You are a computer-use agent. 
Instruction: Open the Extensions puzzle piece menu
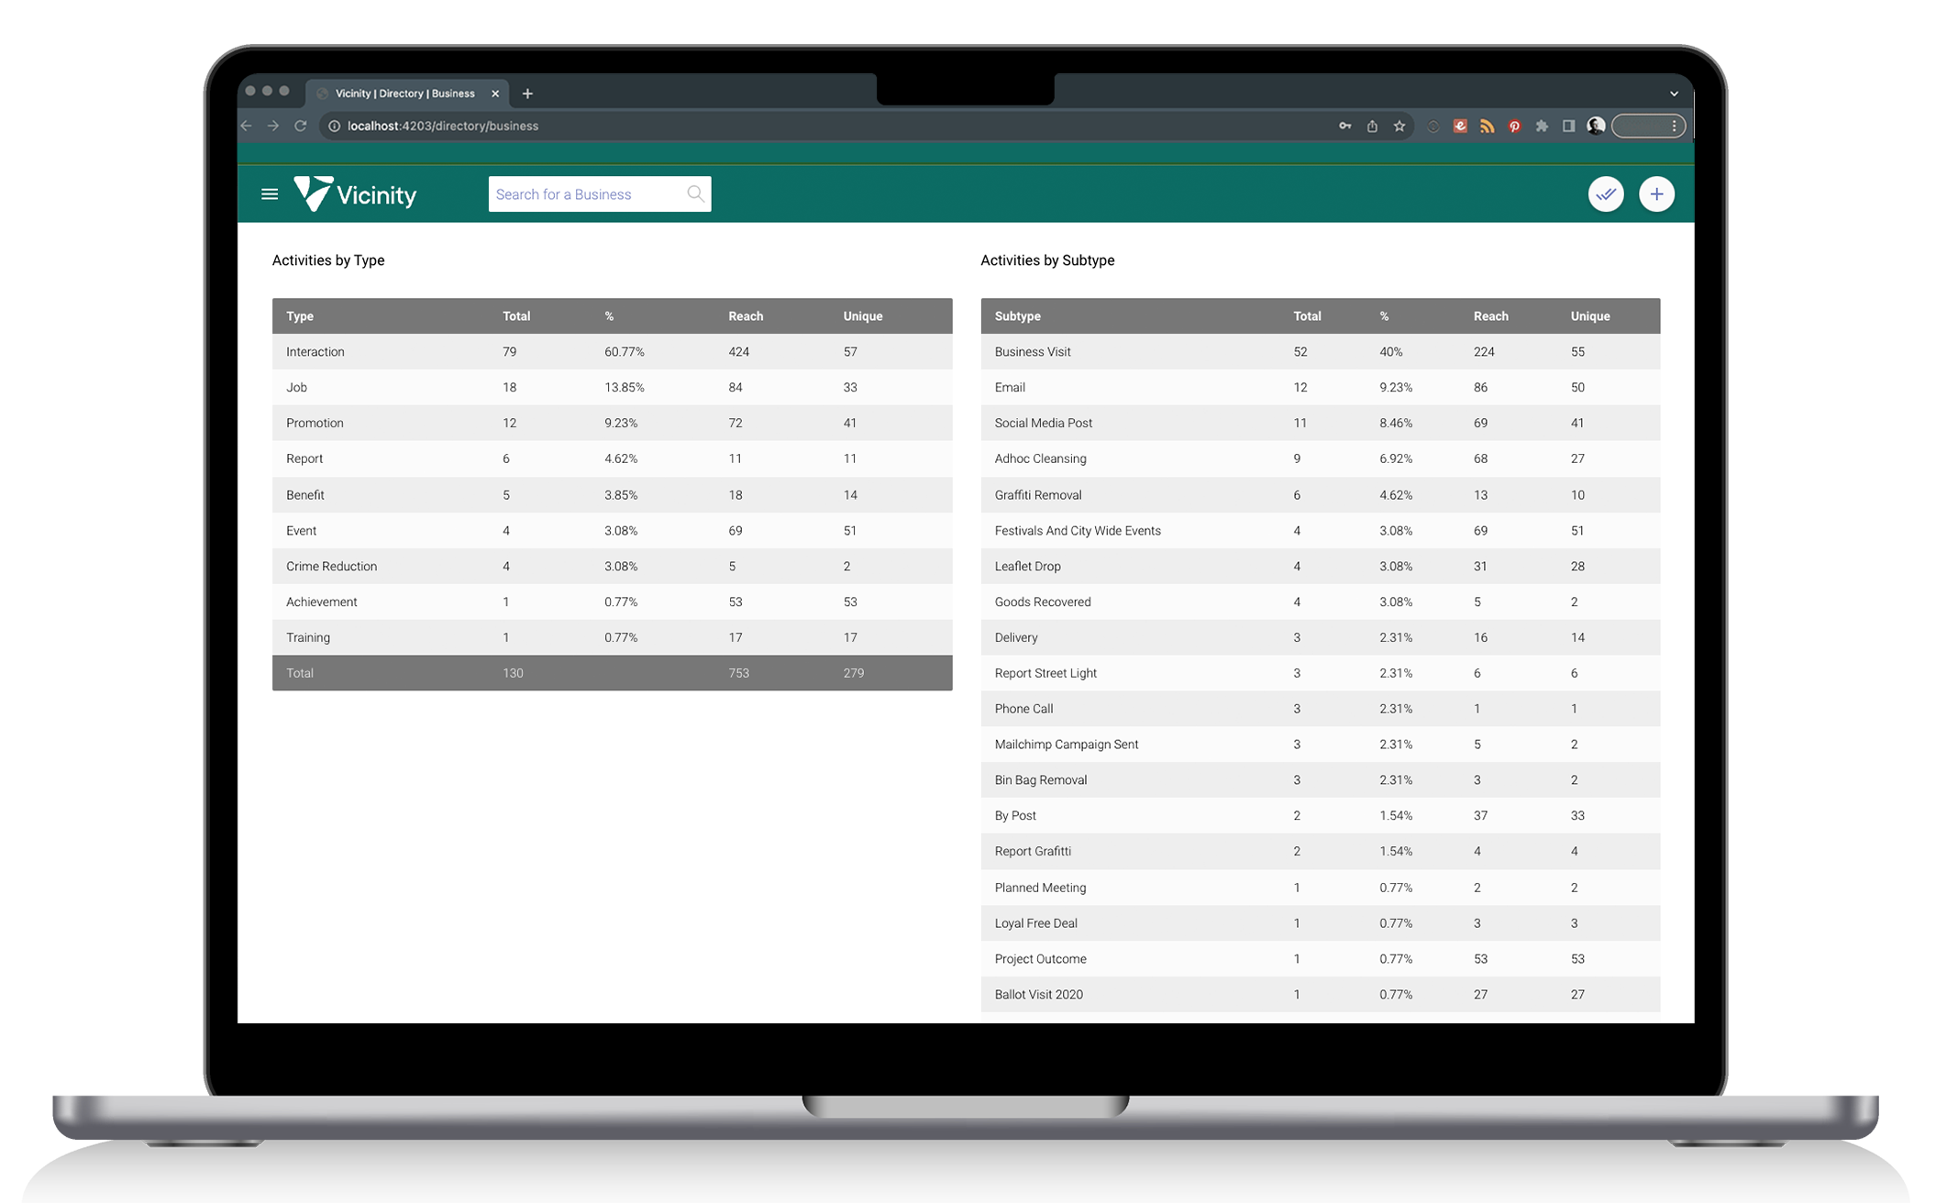(1542, 127)
